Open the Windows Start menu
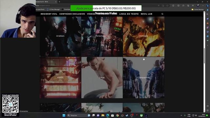This screenshot has width=210, height=118. [x=64, y=115]
